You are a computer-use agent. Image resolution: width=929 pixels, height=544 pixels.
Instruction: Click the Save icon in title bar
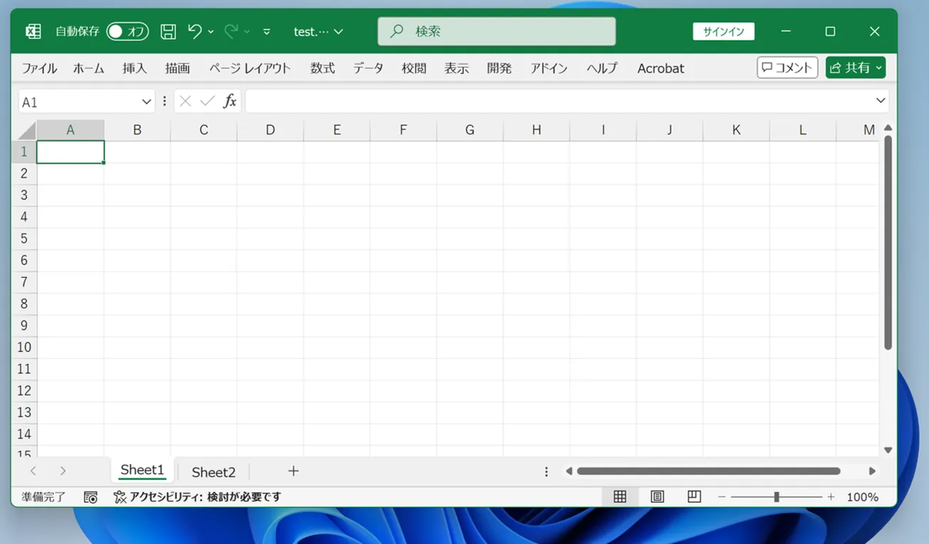click(x=168, y=31)
